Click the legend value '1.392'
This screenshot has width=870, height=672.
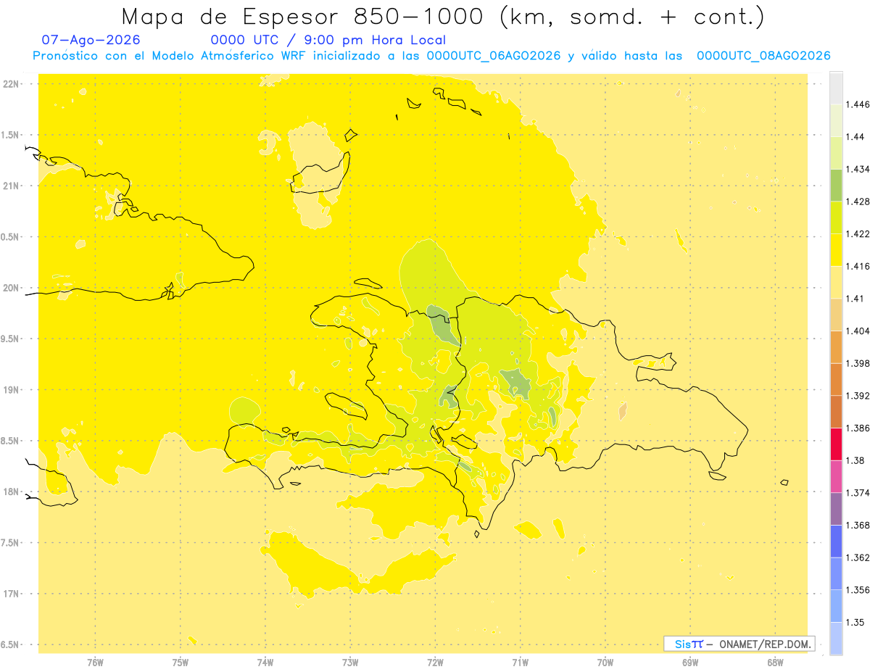tap(858, 396)
